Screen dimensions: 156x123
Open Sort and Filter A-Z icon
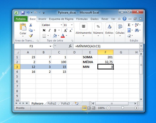(137, 25)
